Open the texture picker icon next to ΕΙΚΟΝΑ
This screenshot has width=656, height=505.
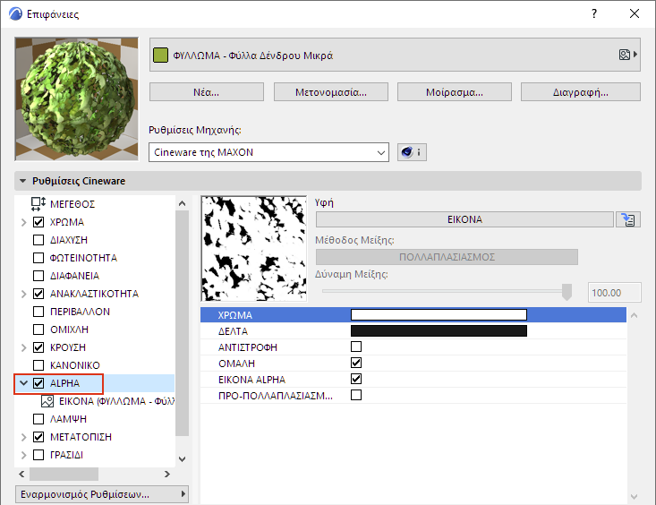click(x=628, y=219)
